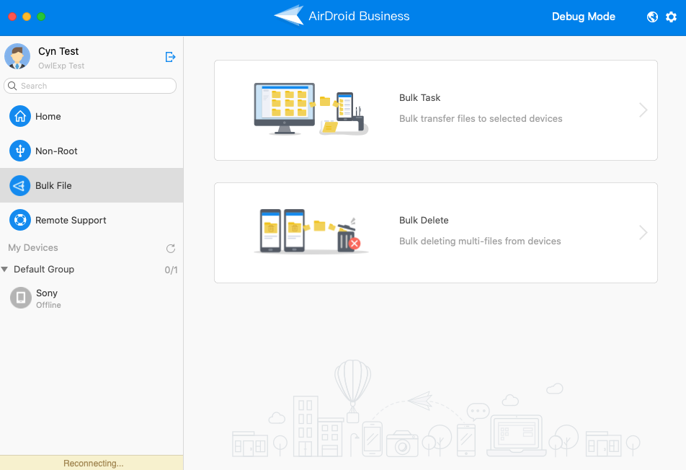The image size is (686, 470).
Task: Close the window with the red button
Action: [12, 17]
